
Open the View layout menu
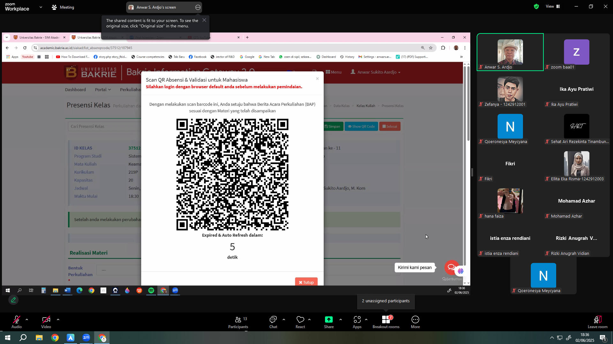coord(553,6)
